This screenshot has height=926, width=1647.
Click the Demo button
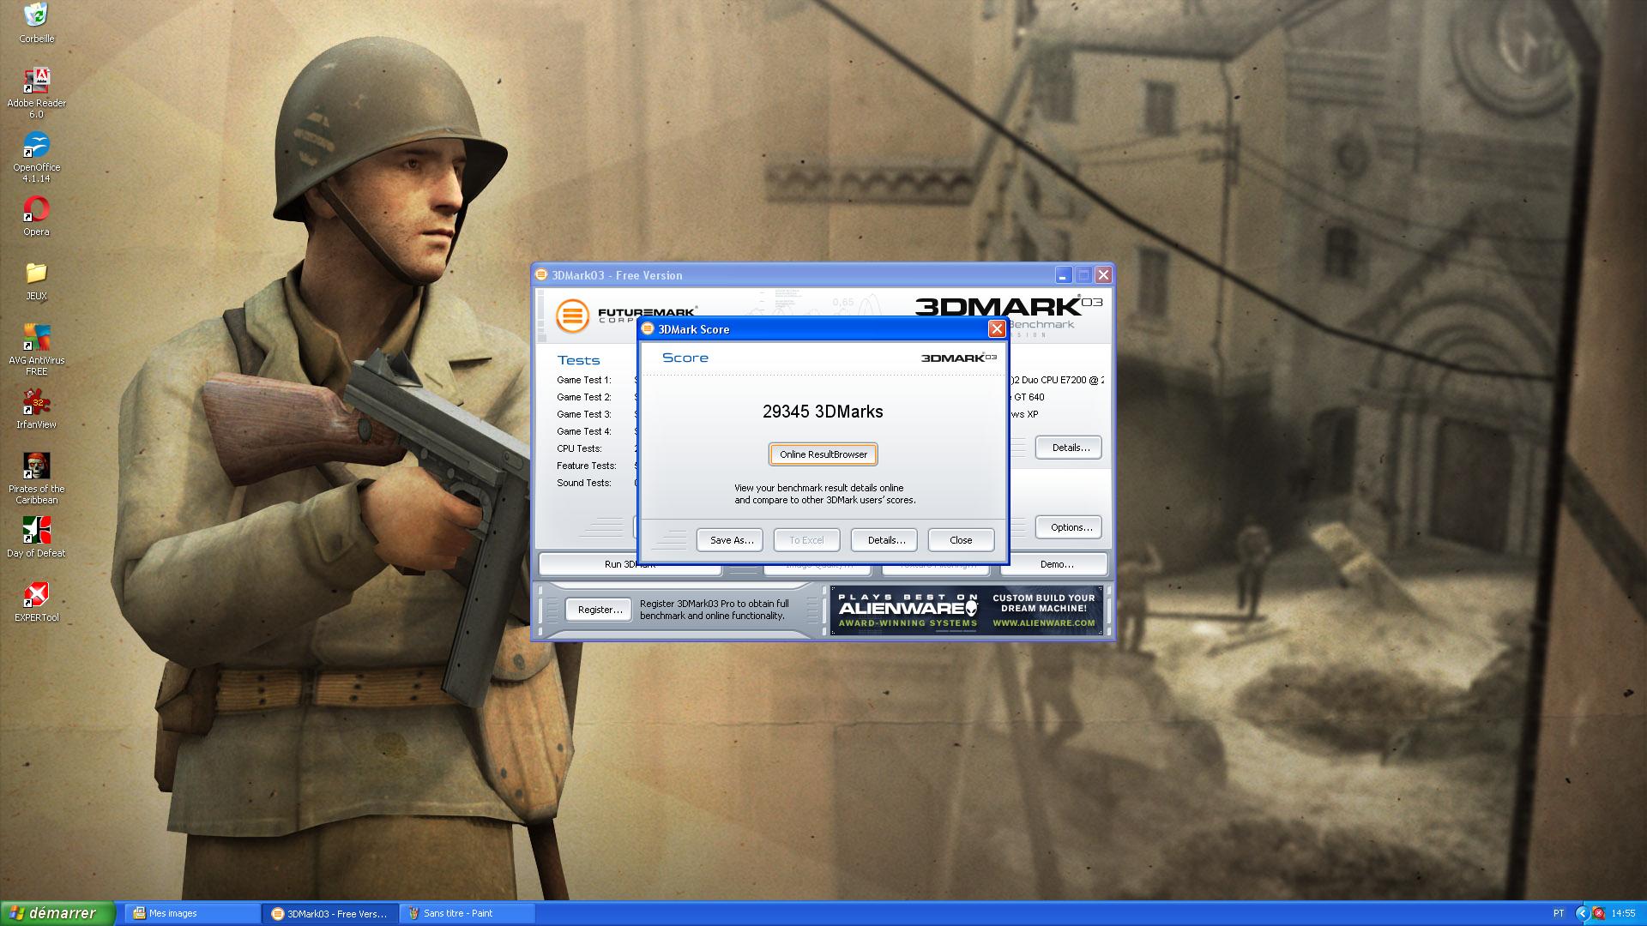[1055, 564]
